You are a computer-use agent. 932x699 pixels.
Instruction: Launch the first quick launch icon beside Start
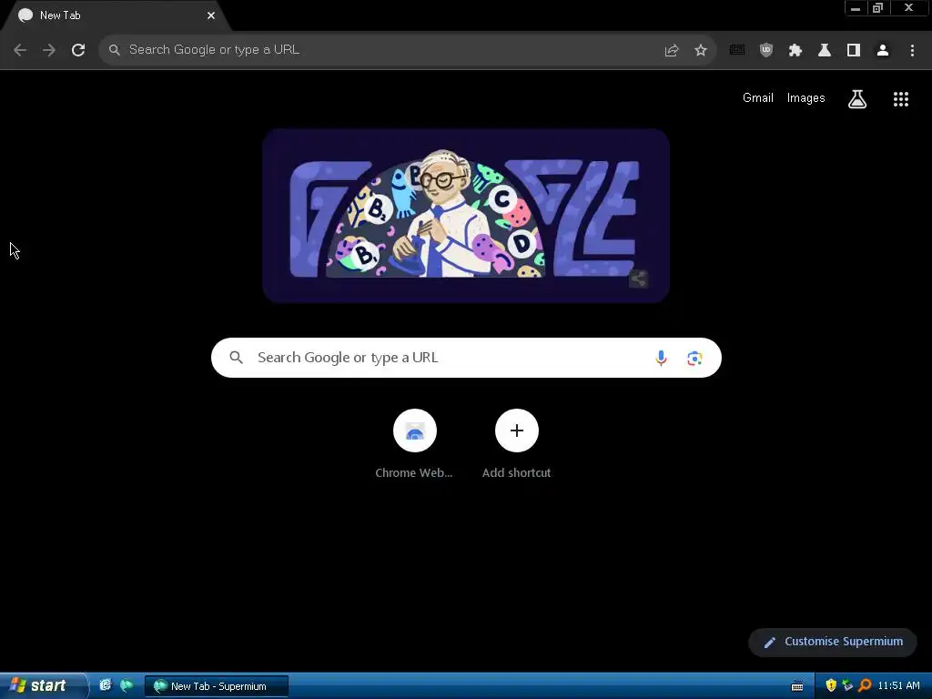(x=106, y=685)
